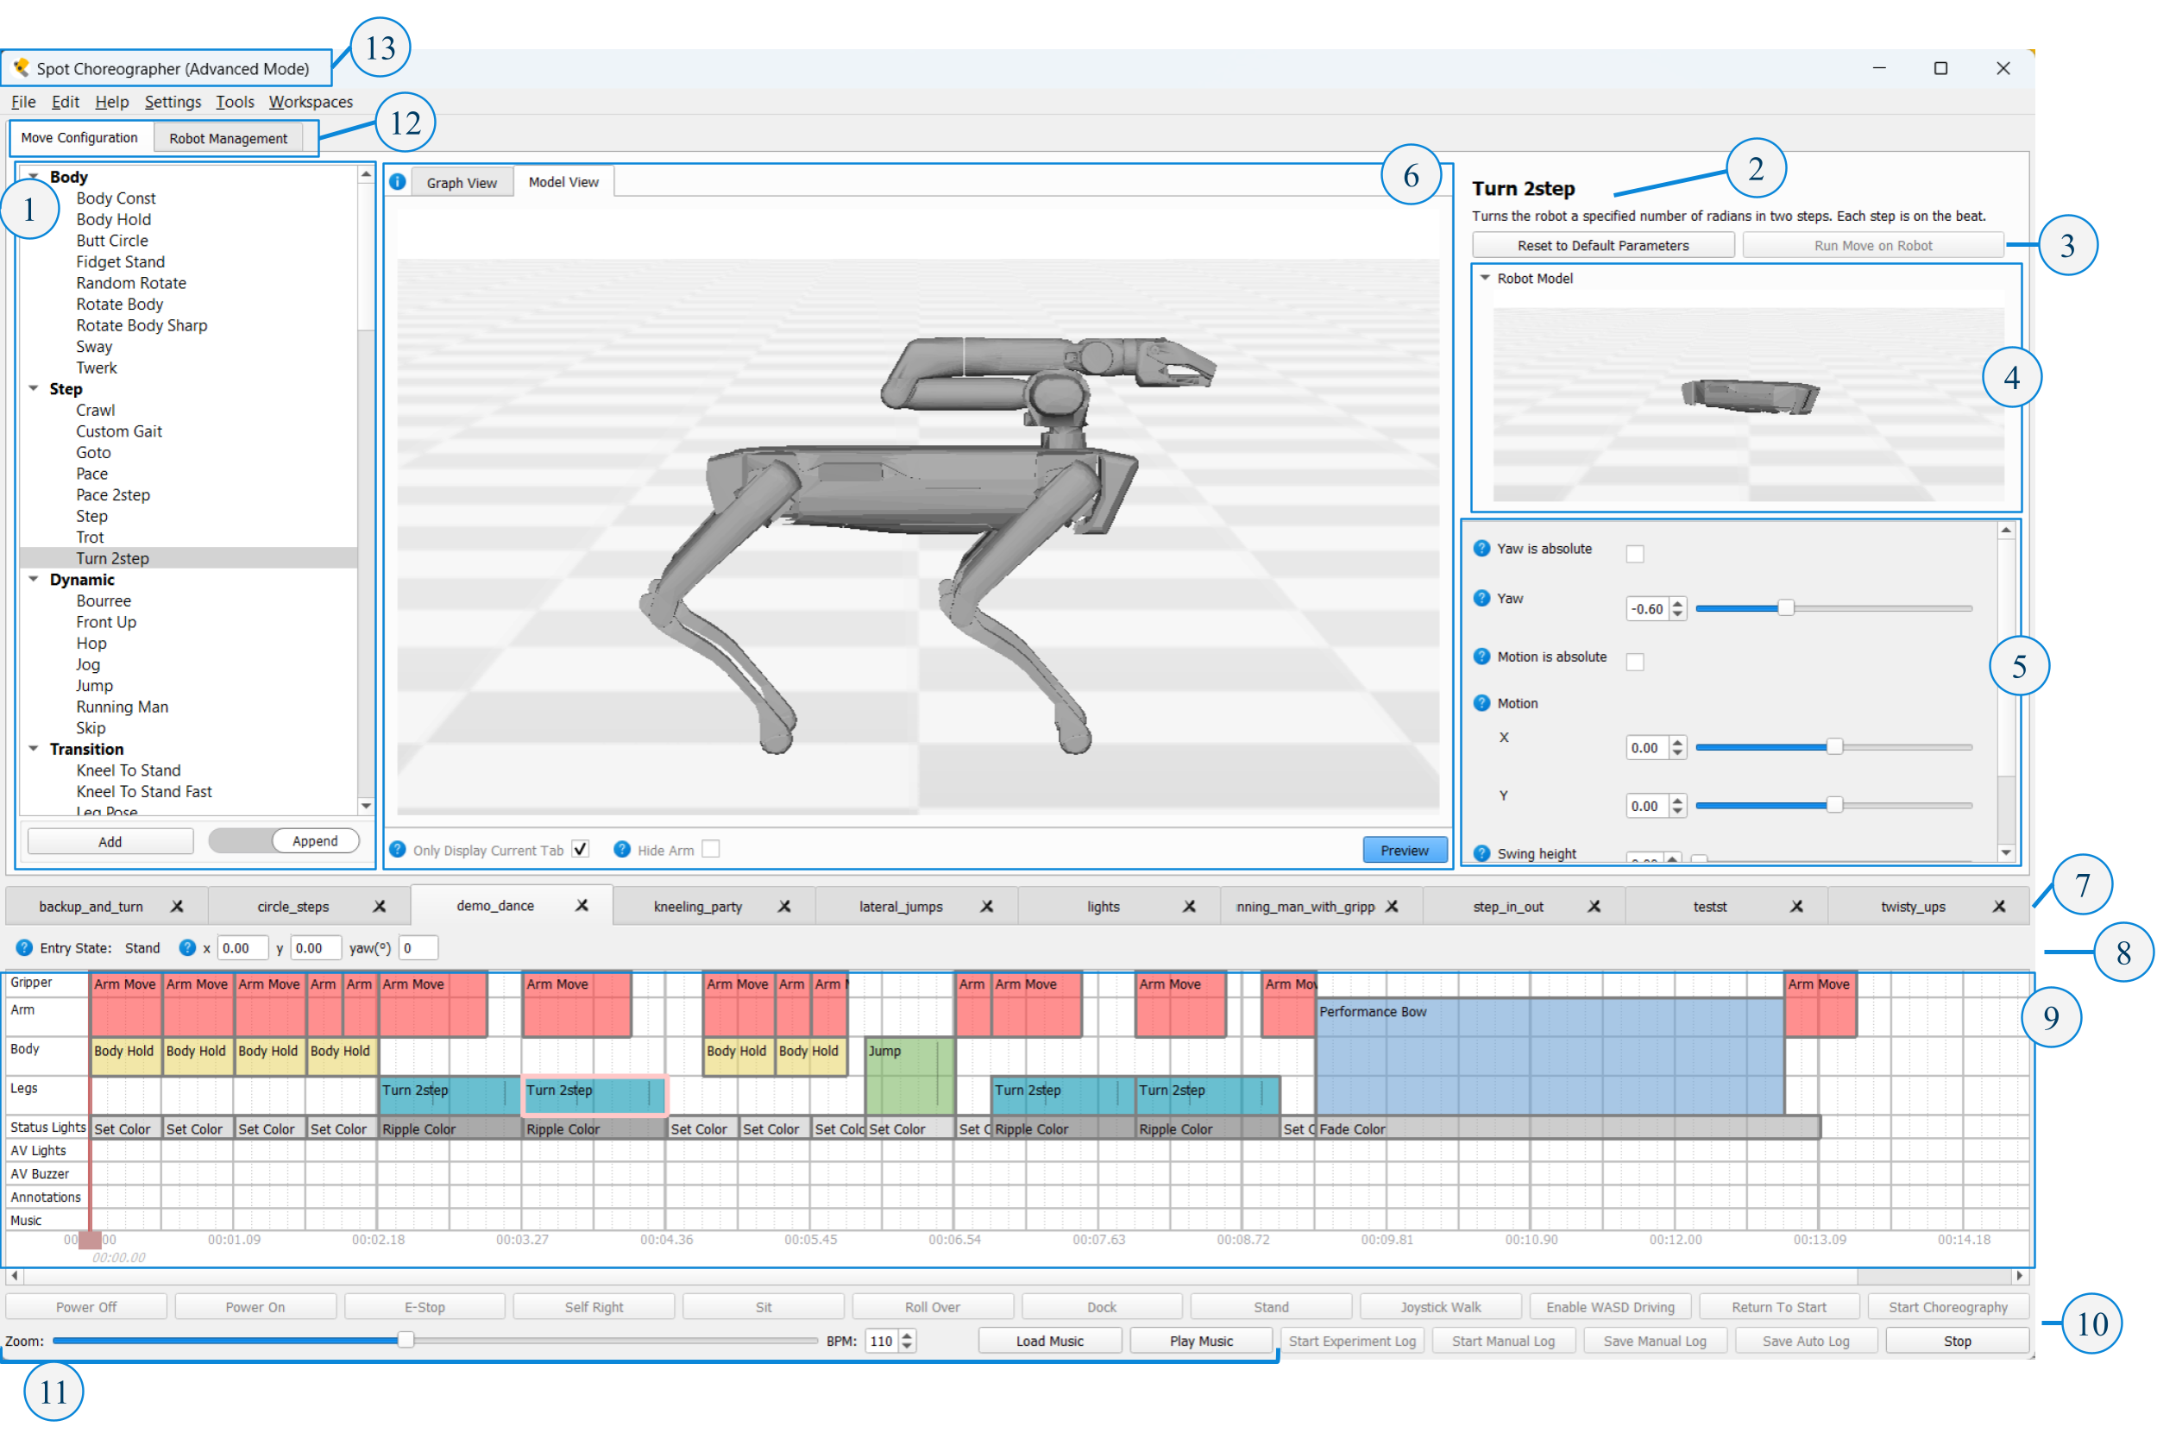Switch to the Robot Management tab
This screenshot has width=2157, height=1433.
[228, 138]
